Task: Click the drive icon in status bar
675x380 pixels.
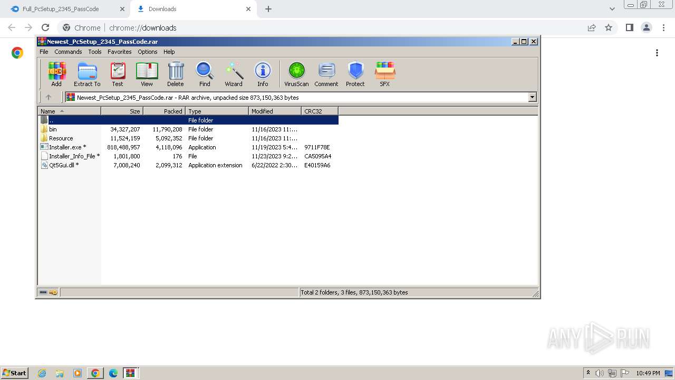Action: point(43,292)
